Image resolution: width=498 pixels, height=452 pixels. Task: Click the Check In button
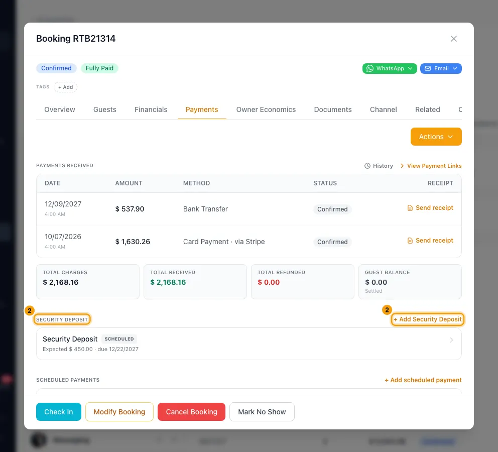pyautogui.click(x=59, y=412)
